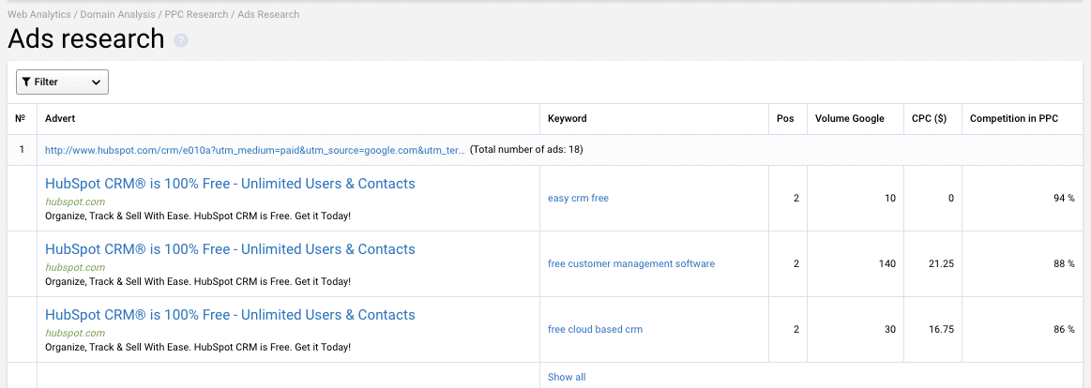Click ad title in free customer management software row
The height and width of the screenshot is (388, 1091).
[x=231, y=249]
